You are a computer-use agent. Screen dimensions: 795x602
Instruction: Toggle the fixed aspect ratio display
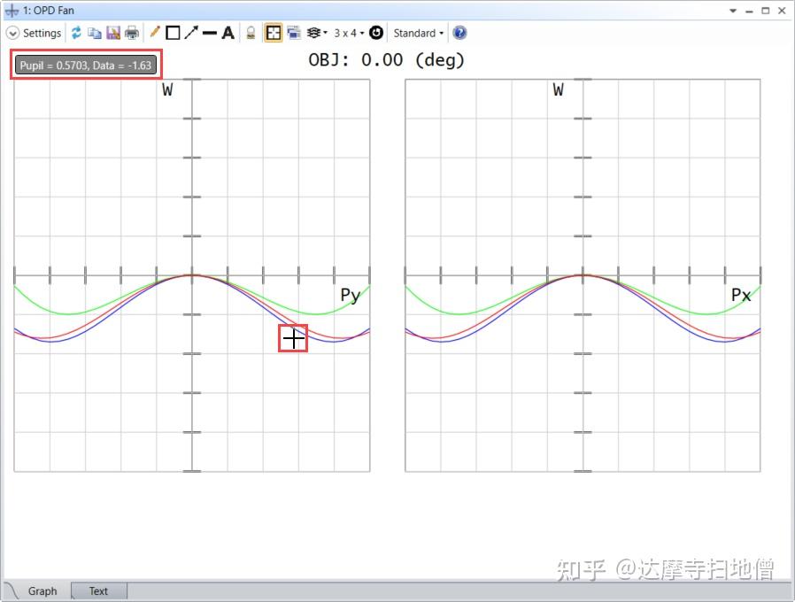click(273, 33)
